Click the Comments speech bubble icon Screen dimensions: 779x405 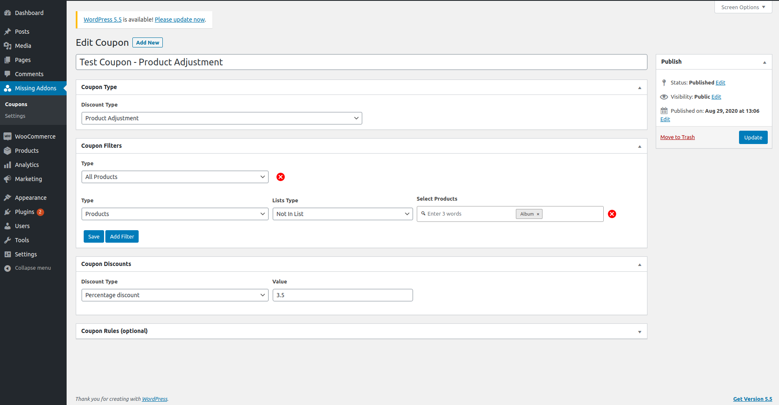(x=7, y=74)
